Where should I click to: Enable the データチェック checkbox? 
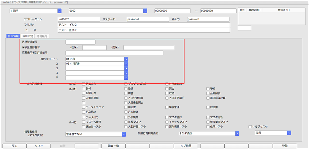[83, 107]
